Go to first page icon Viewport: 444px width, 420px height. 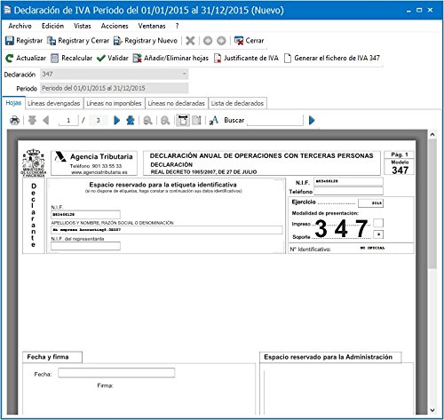pos(32,120)
